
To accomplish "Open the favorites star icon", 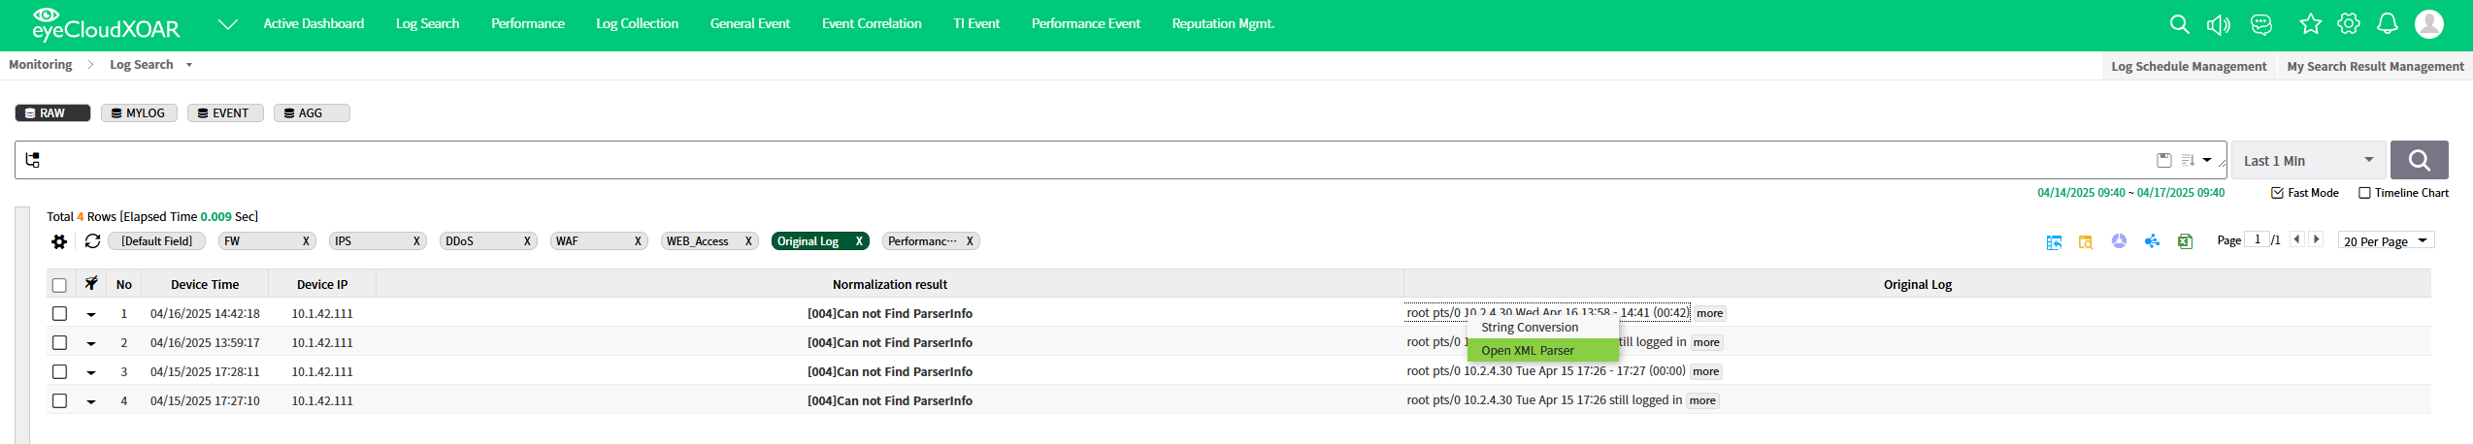I will [2310, 24].
